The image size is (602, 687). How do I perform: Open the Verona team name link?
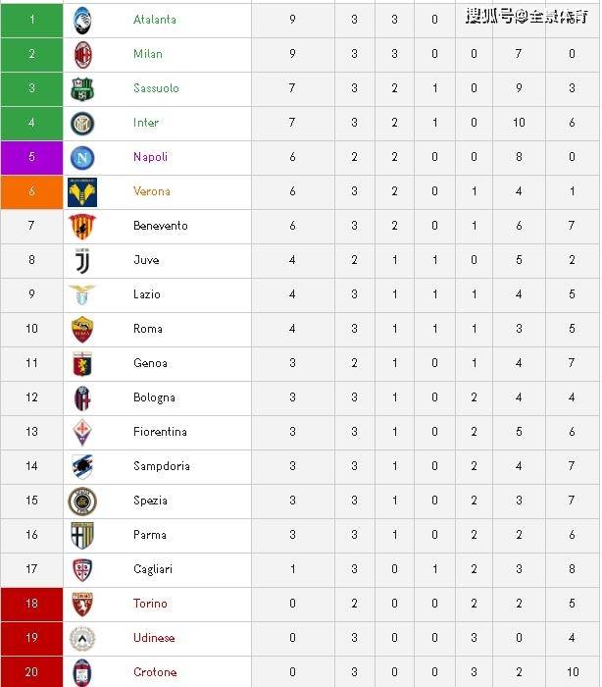click(x=152, y=191)
